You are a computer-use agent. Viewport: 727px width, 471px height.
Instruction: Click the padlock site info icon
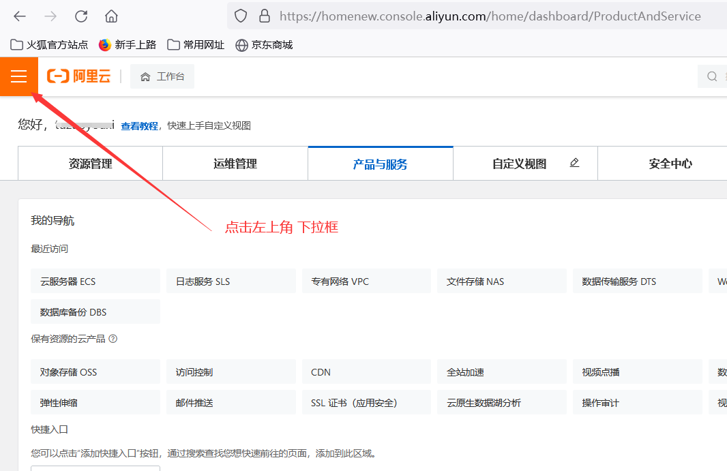coord(265,16)
